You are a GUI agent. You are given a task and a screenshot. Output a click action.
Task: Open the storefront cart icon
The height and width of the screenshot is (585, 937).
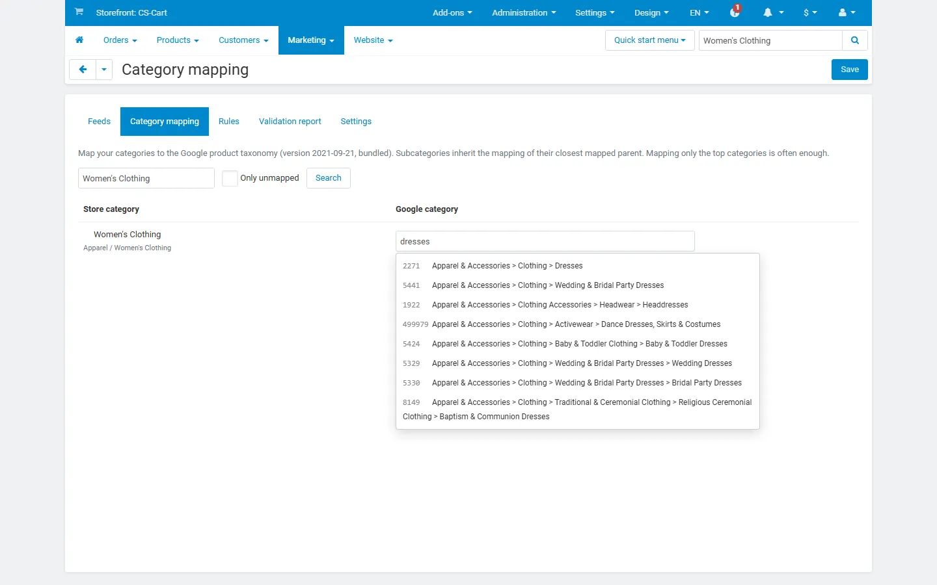pos(79,12)
